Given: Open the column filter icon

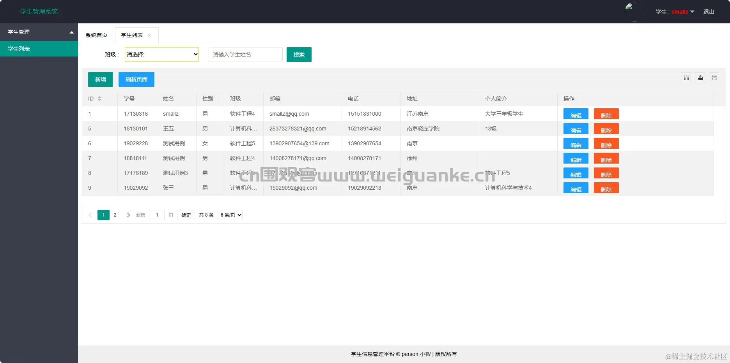Looking at the screenshot, I should [x=686, y=78].
